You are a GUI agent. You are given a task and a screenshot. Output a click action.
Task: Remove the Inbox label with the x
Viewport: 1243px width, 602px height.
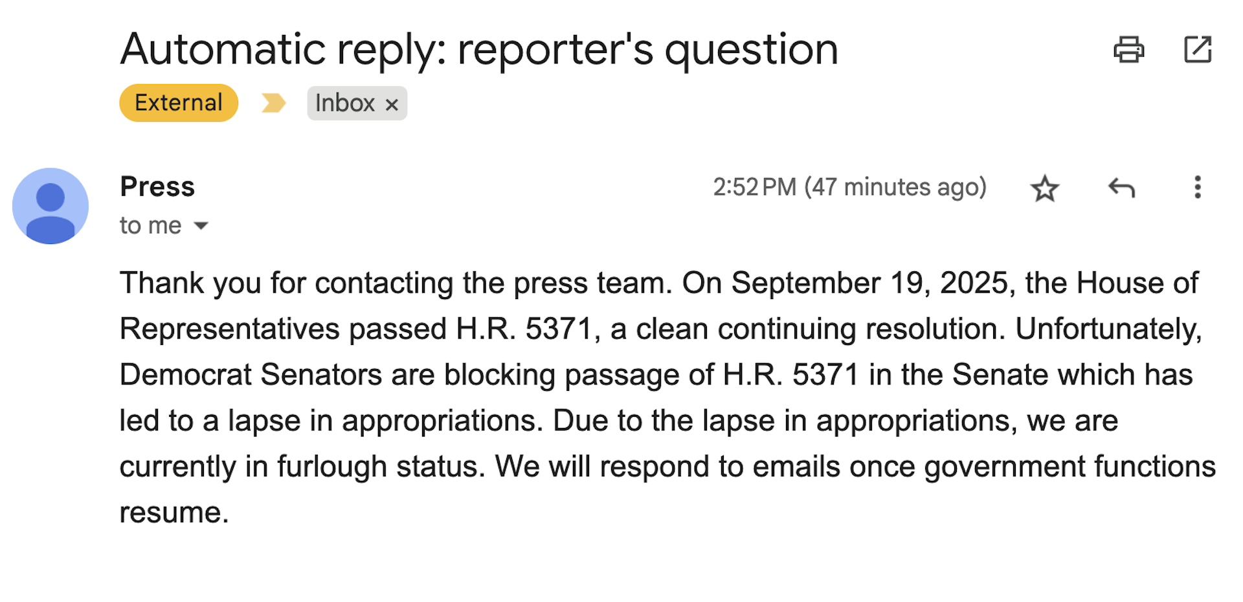click(x=392, y=104)
